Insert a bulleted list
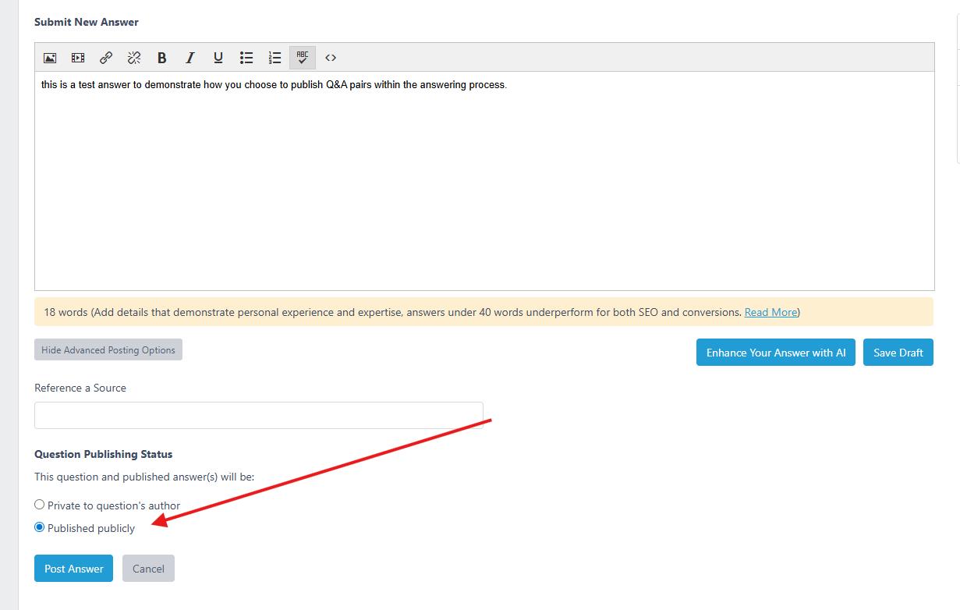Screen dimensions: 960x610 (x=246, y=58)
